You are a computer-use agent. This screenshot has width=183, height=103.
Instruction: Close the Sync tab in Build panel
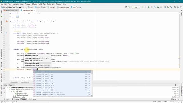(x=13, y=85)
